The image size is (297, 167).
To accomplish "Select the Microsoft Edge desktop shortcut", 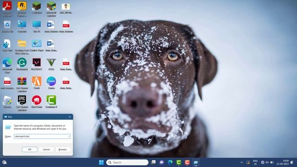I will click(x=7, y=63).
